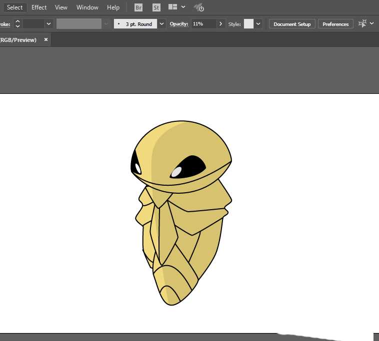The height and width of the screenshot is (341, 379).
Task: Click the Preferences button
Action: [x=335, y=24]
